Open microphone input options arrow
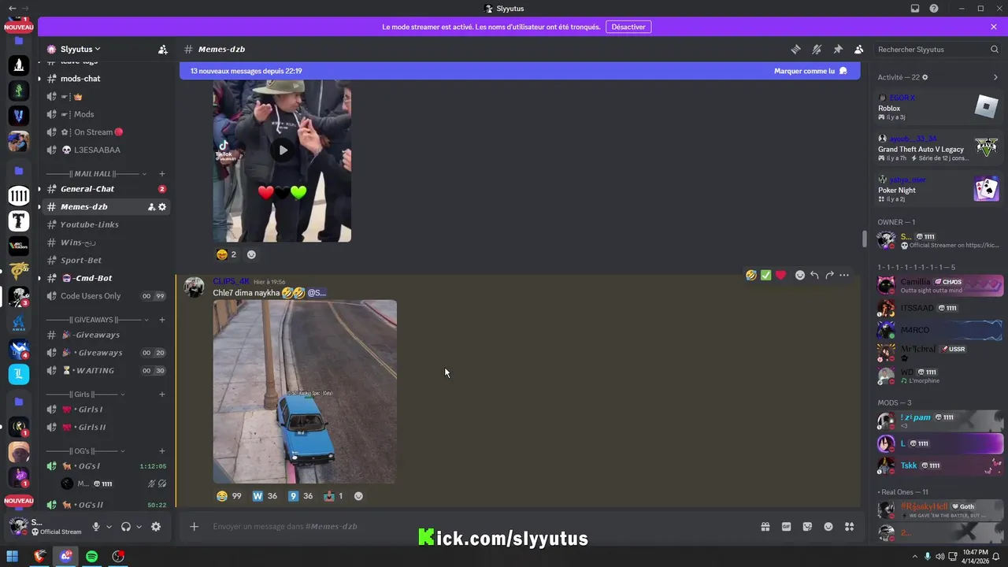 click(109, 527)
